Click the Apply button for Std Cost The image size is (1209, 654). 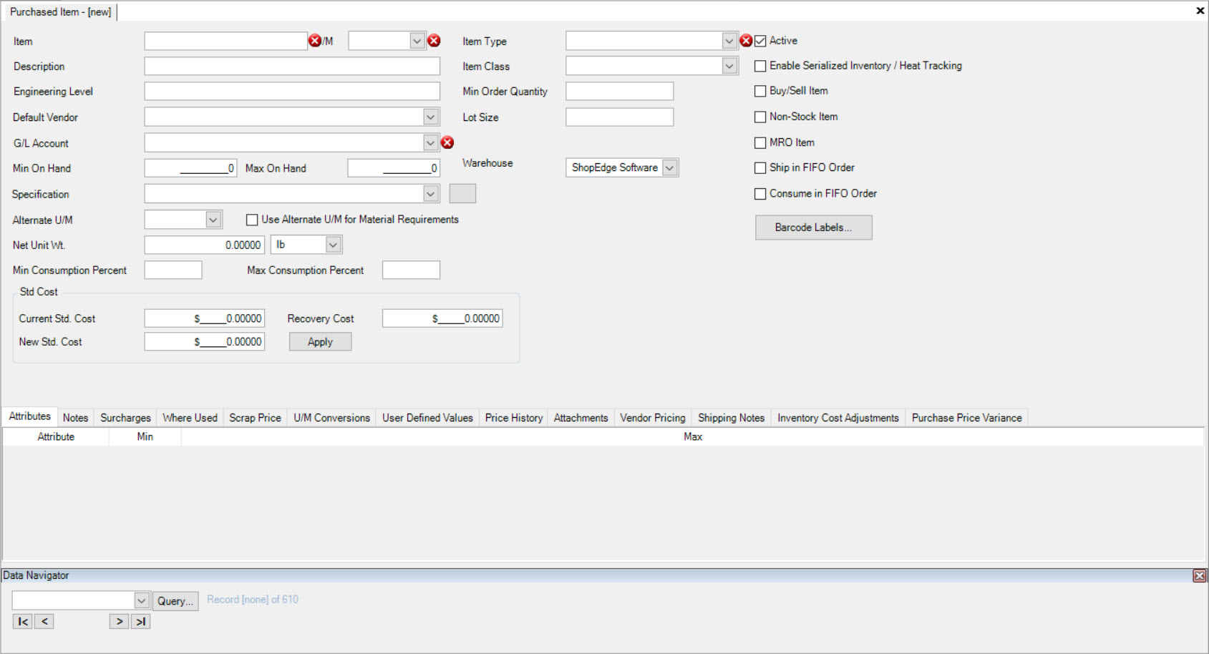pos(320,342)
